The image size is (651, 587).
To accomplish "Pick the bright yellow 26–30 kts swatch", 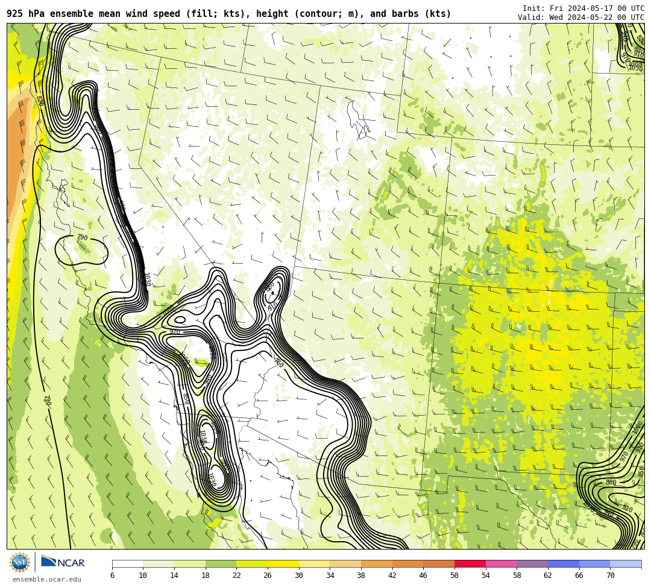I will (283, 563).
